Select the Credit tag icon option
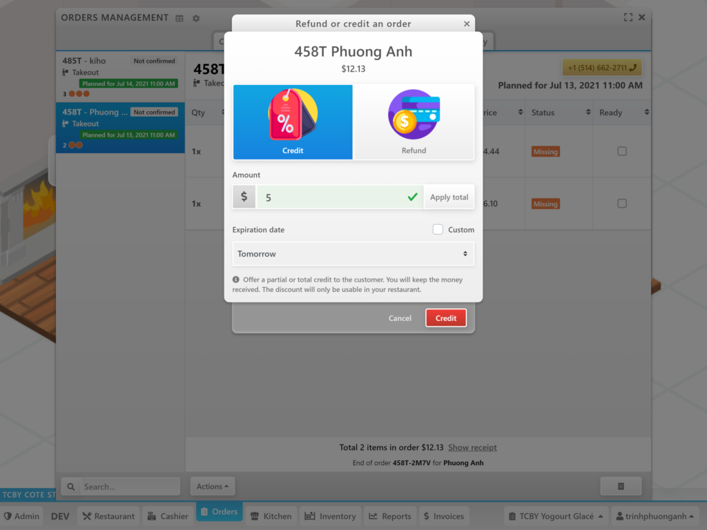Viewport: 707px width, 530px height. tap(293, 122)
